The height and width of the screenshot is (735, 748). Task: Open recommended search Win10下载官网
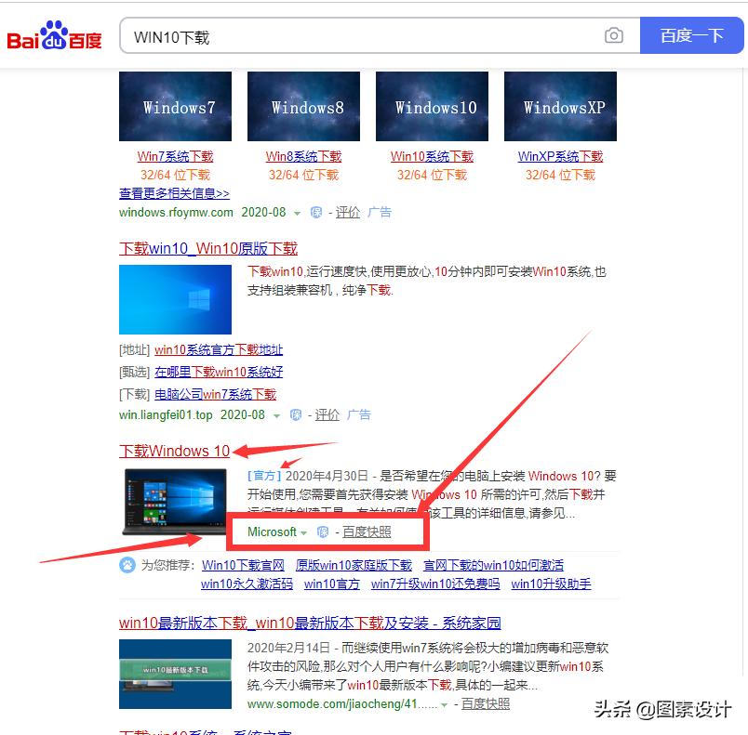[x=243, y=566]
